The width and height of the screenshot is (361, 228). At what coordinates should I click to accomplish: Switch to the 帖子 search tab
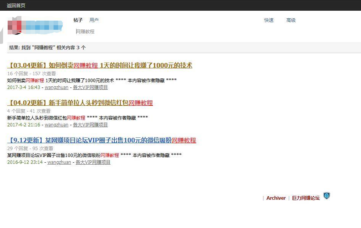pyautogui.click(x=78, y=20)
